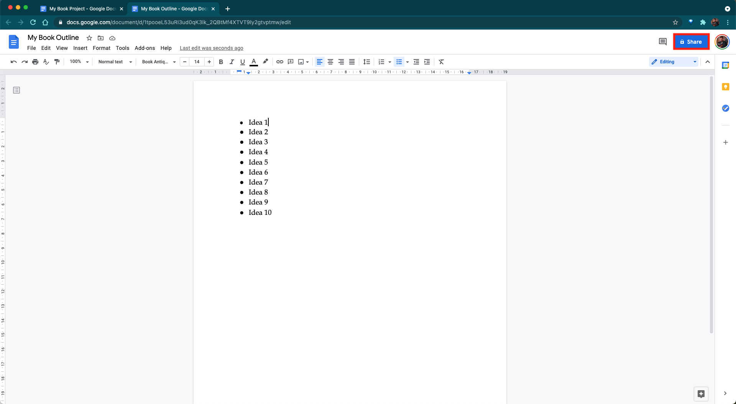The width and height of the screenshot is (736, 404).
Task: Click the Clear formatting icon
Action: tap(441, 62)
